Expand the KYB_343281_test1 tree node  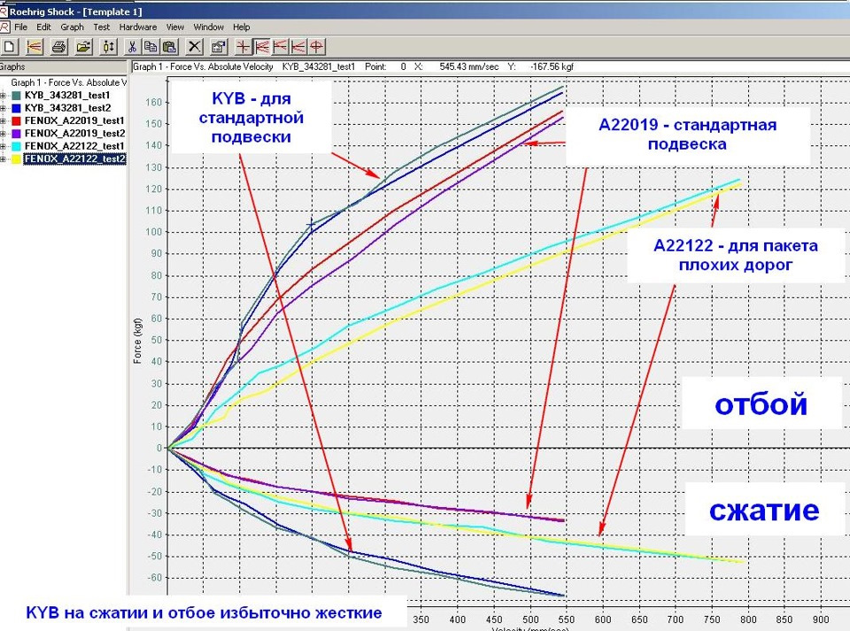coord(3,96)
